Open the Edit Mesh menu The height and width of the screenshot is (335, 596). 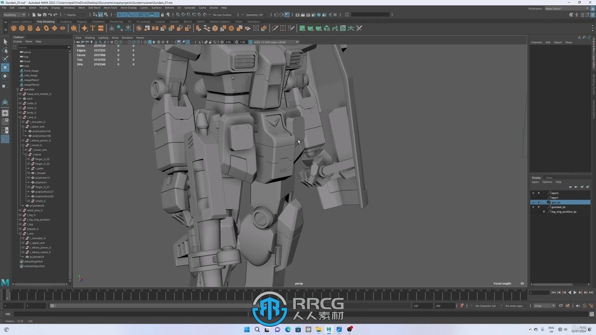coord(94,7)
